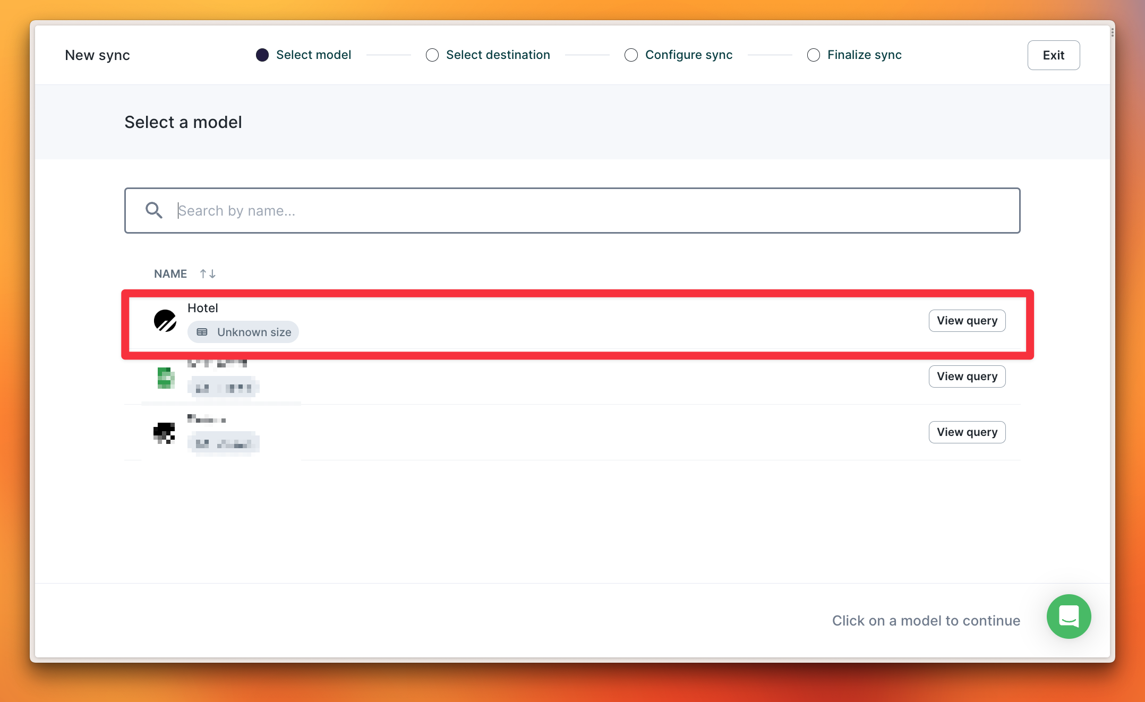Select the Select destination step circle
The image size is (1145, 702).
(x=432, y=55)
